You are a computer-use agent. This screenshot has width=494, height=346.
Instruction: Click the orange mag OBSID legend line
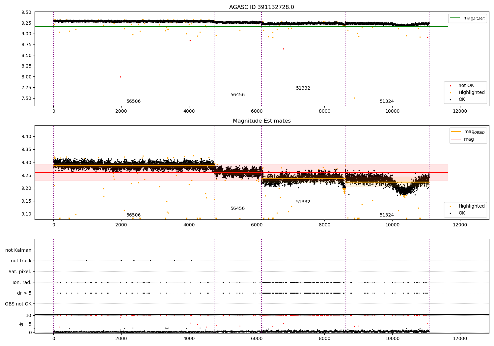(x=456, y=132)
